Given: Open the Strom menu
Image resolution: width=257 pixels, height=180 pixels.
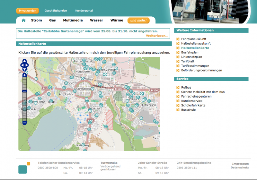Looking at the screenshot, I should click(36, 20).
